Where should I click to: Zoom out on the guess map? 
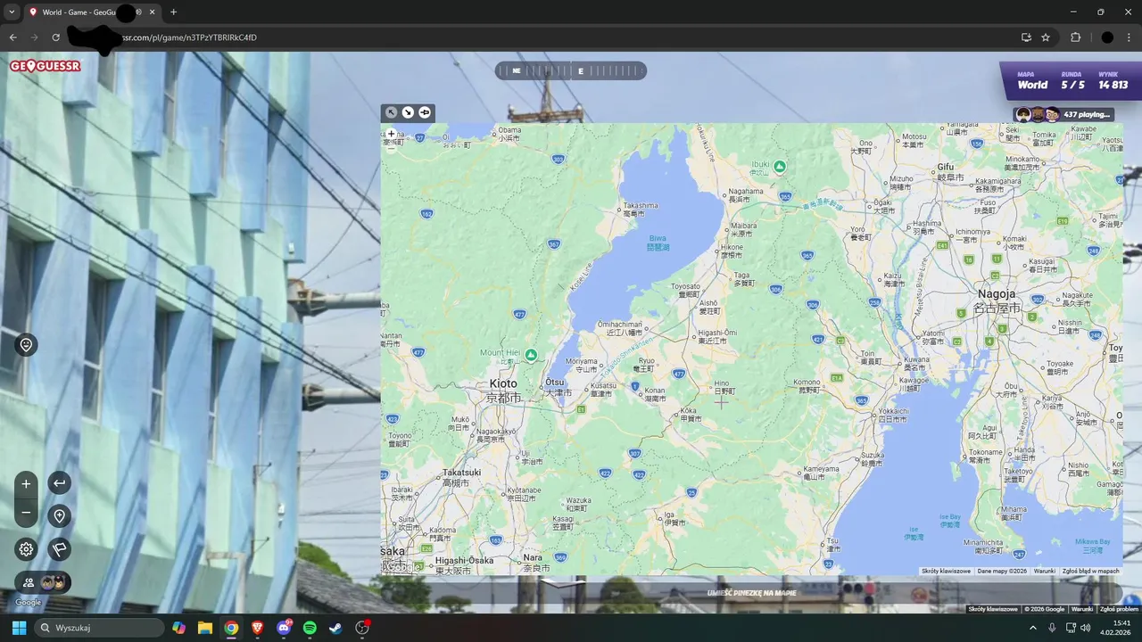tap(391, 148)
